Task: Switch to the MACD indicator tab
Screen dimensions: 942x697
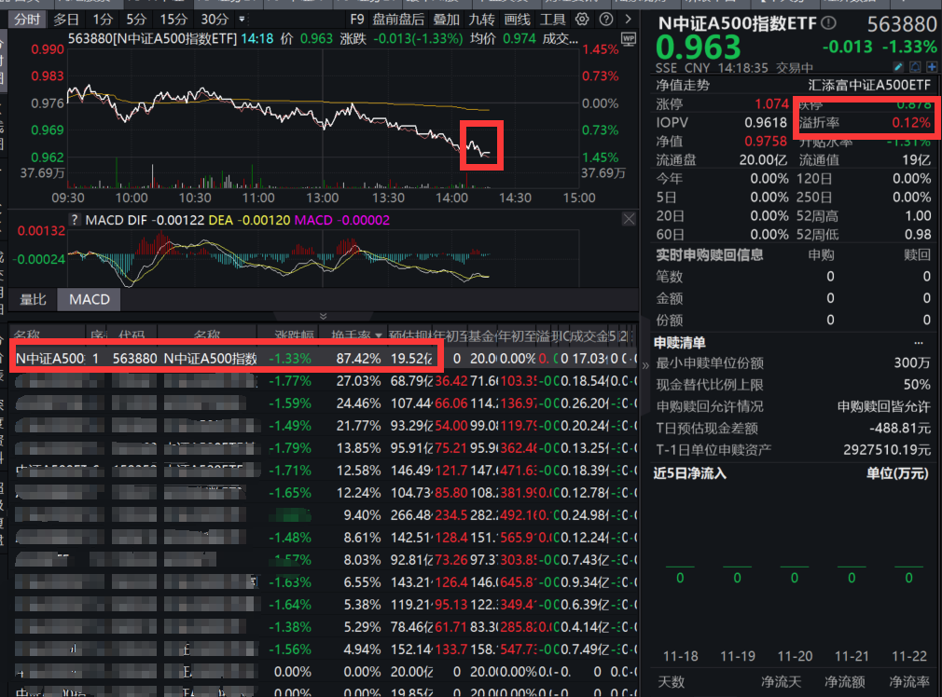Action: [x=88, y=299]
